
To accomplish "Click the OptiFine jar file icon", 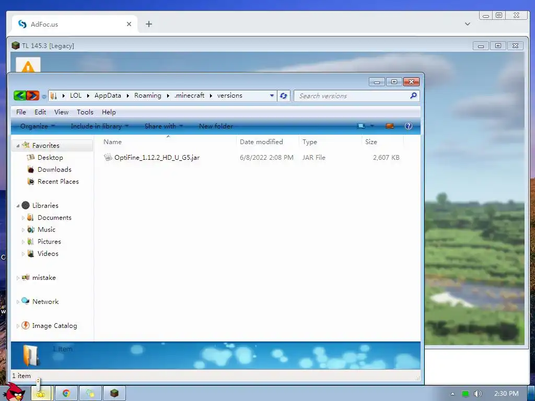I will tap(108, 158).
